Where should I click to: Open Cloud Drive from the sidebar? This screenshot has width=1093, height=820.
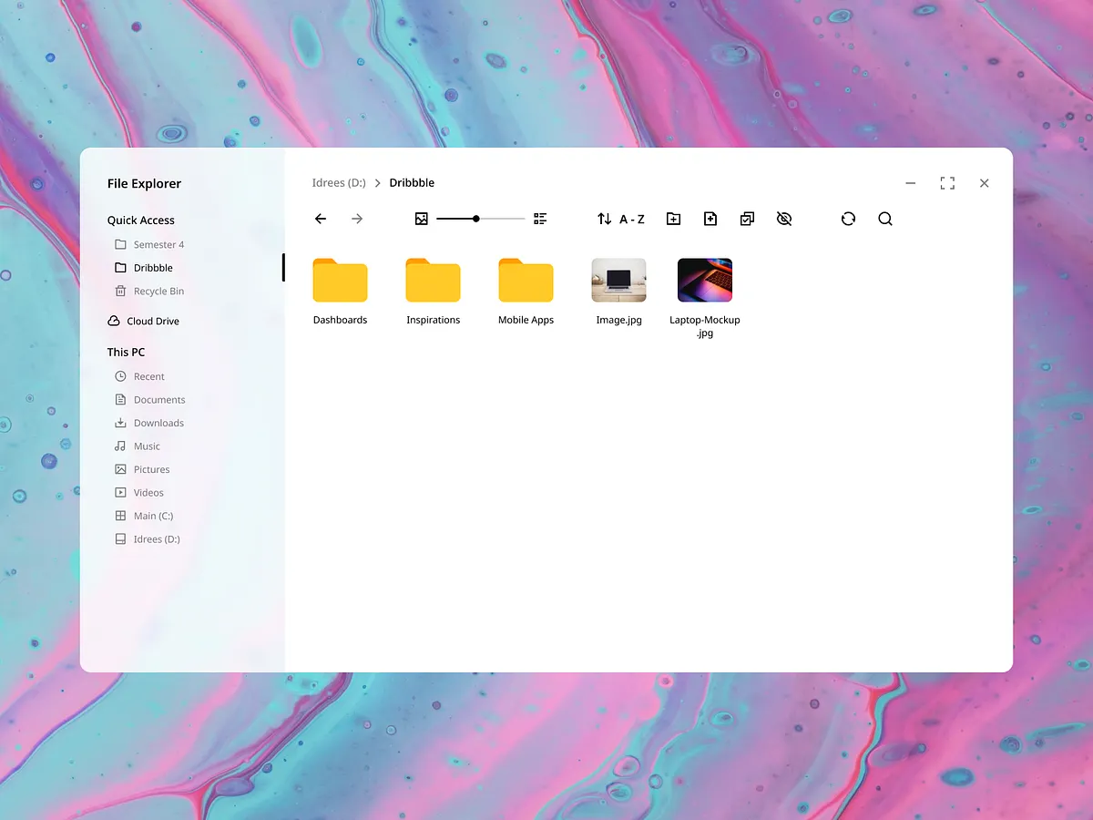click(152, 321)
